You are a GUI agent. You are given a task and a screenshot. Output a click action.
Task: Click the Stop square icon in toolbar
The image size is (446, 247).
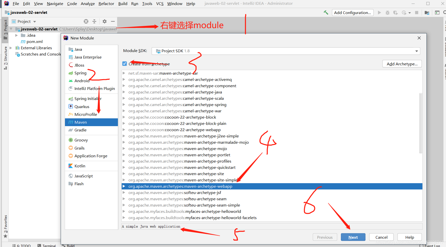click(417, 13)
